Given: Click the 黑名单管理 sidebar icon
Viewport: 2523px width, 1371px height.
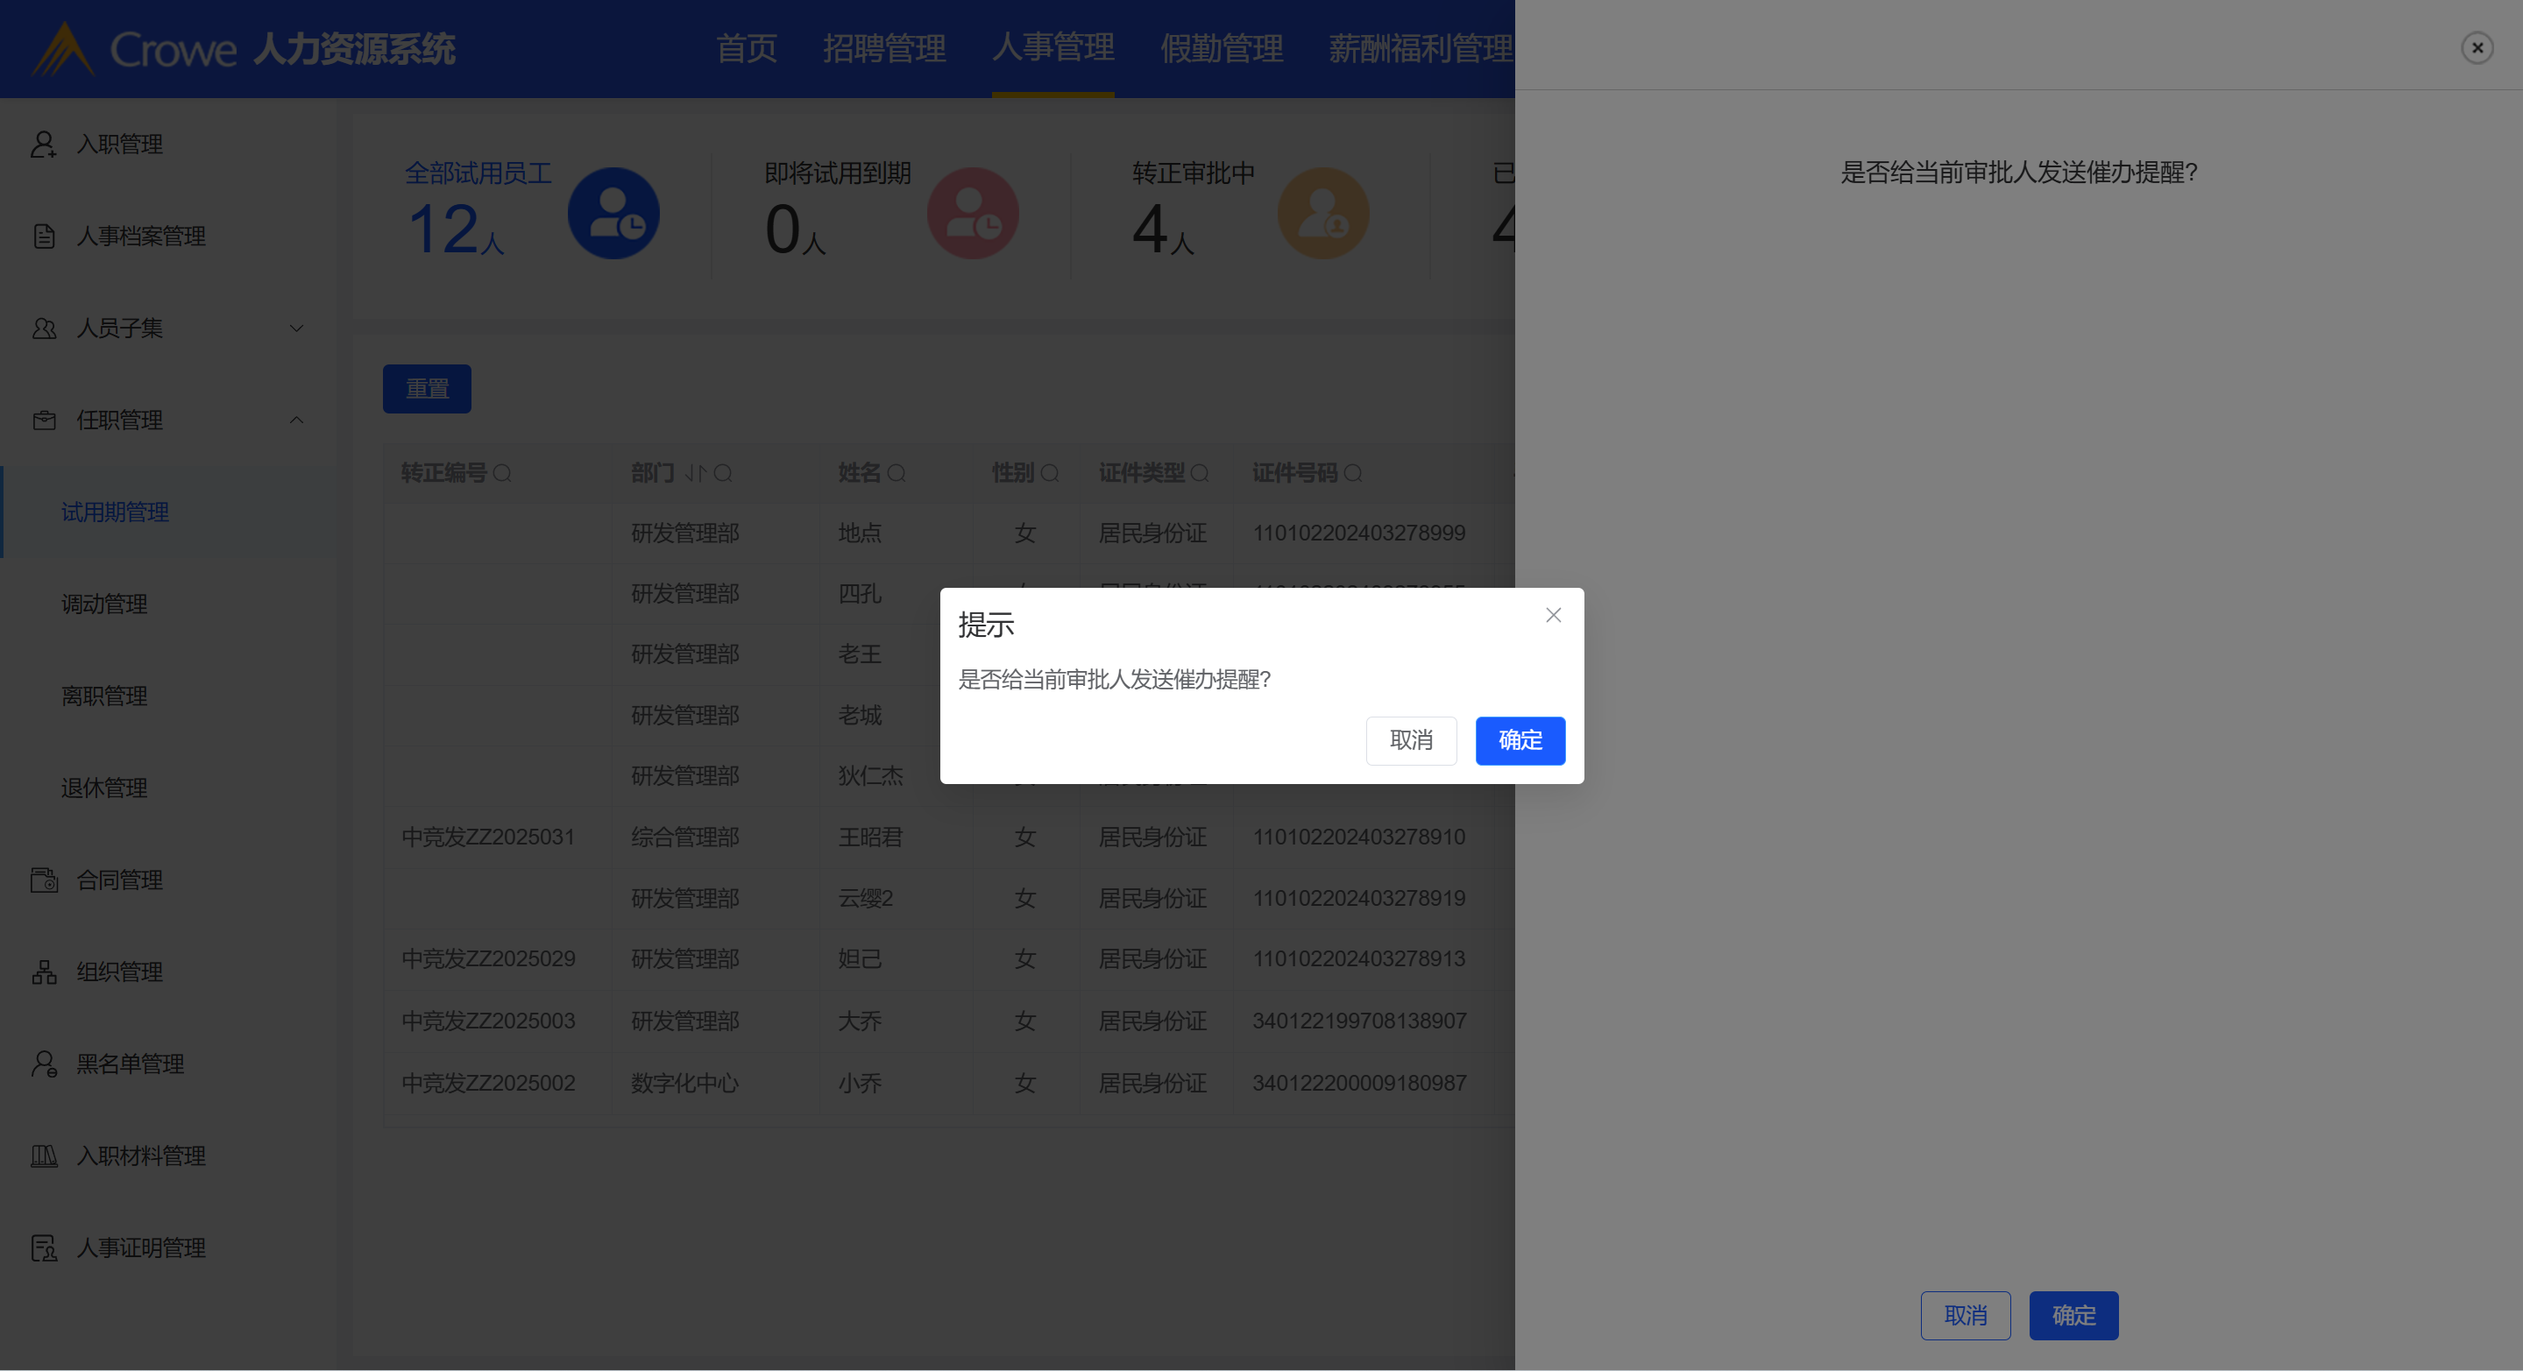Looking at the screenshot, I should 43,1064.
